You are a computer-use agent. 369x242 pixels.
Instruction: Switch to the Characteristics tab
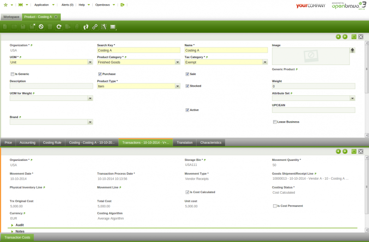[x=211, y=142]
